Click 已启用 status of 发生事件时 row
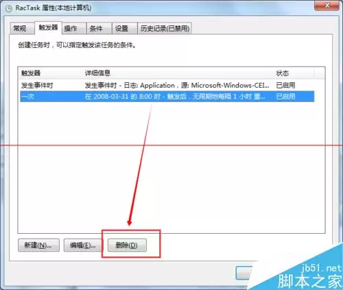Viewport: 343px width, 290px height. (x=285, y=85)
